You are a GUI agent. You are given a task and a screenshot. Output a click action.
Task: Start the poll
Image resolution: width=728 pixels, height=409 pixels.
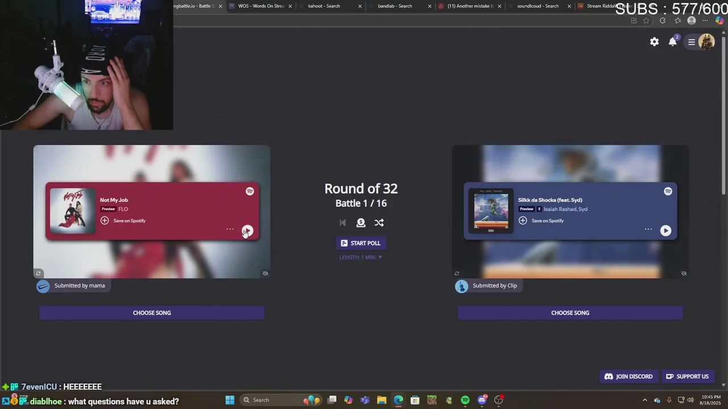(361, 243)
